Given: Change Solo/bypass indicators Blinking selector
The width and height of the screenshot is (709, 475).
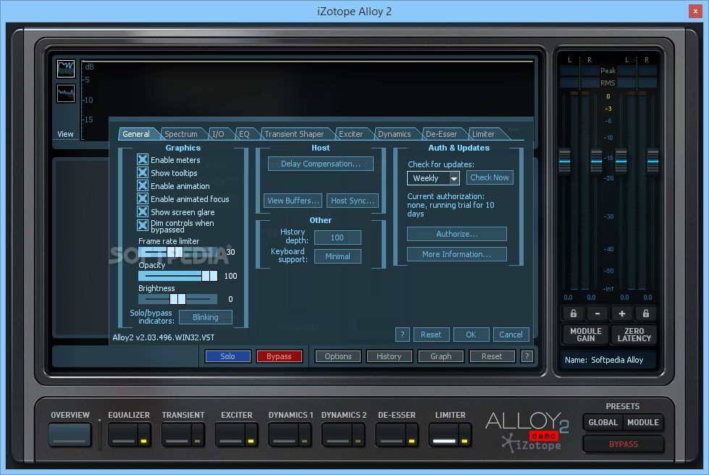Looking at the screenshot, I should [205, 317].
